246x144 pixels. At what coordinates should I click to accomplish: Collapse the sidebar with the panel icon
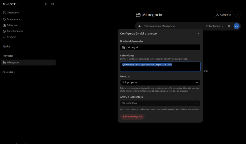(53, 4)
